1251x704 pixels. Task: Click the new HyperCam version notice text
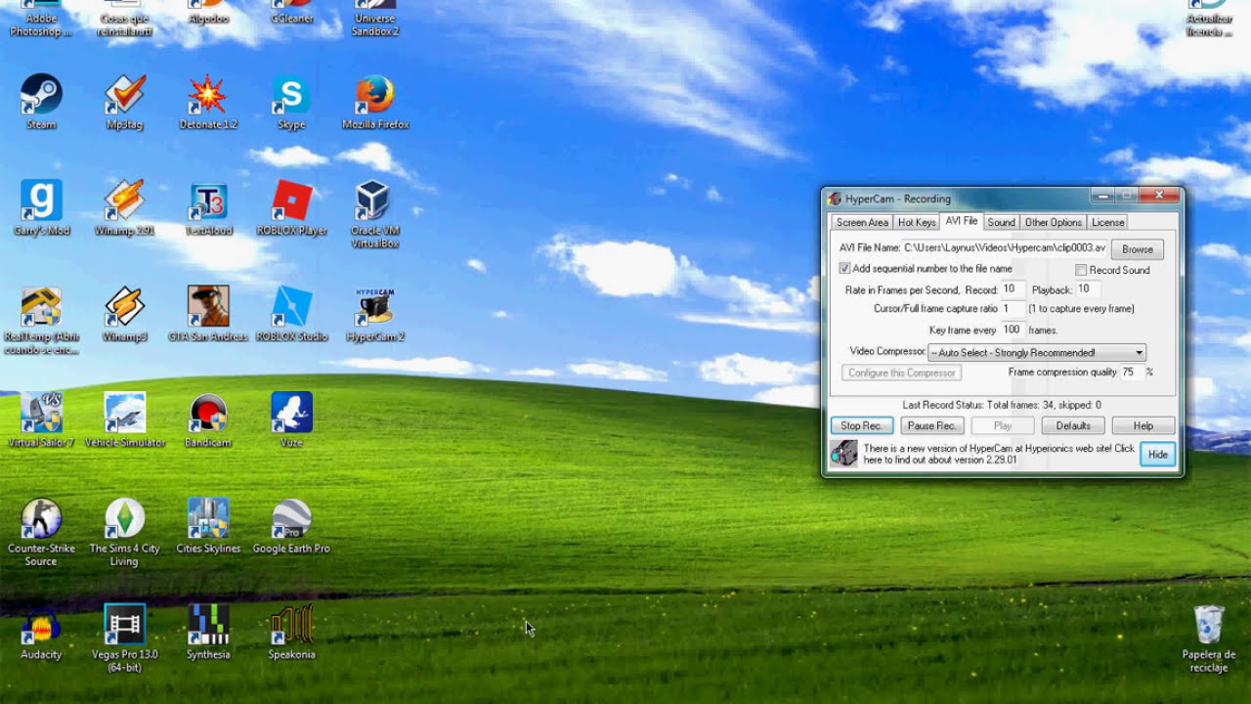[x=999, y=455]
